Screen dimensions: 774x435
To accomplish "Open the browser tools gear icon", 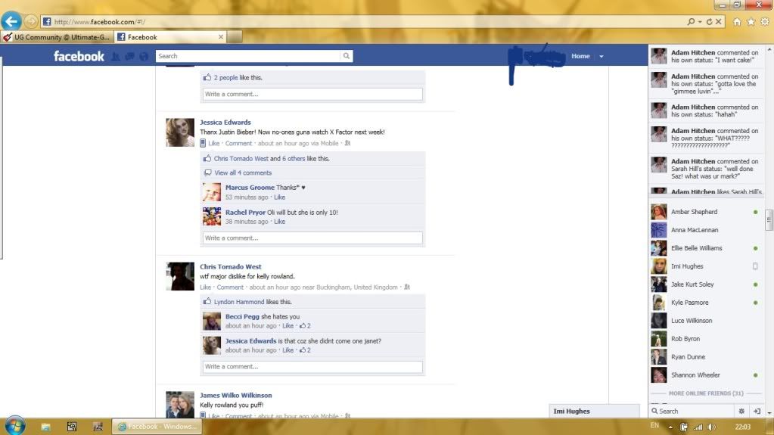I will (765, 22).
